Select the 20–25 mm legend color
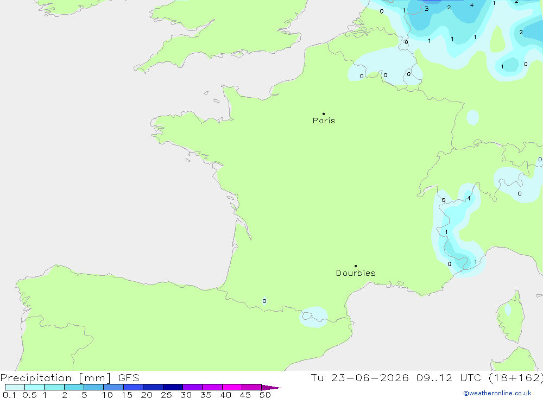Image resolution: width=543 pixels, height=398 pixels. 153,387
